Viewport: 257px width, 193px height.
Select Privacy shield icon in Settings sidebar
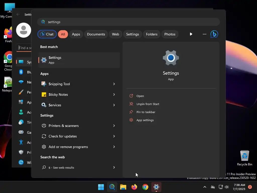point(21,152)
